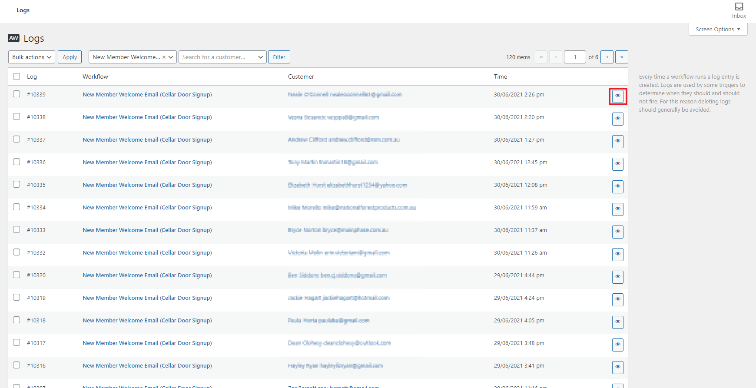Click the '30/06/2021 2:26 pm' time cell
Screen dimensions: 756x388
click(519, 94)
